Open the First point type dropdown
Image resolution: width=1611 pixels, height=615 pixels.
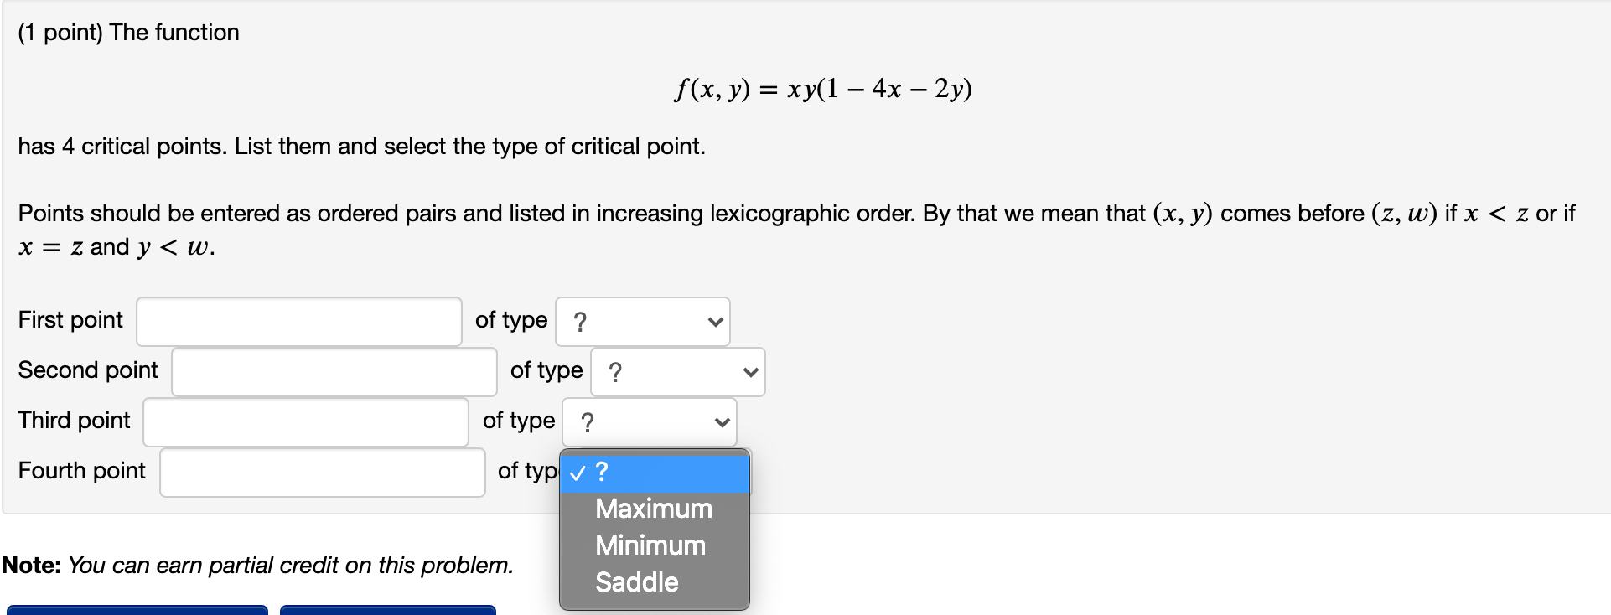pos(641,321)
